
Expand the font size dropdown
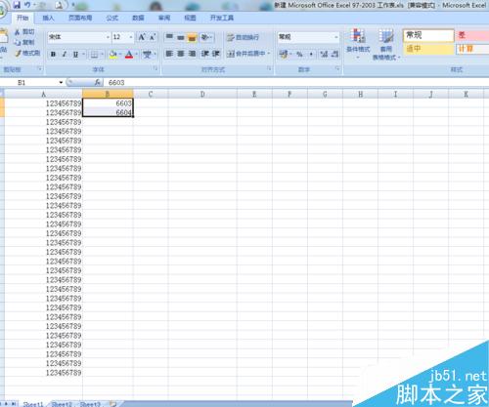[131, 37]
